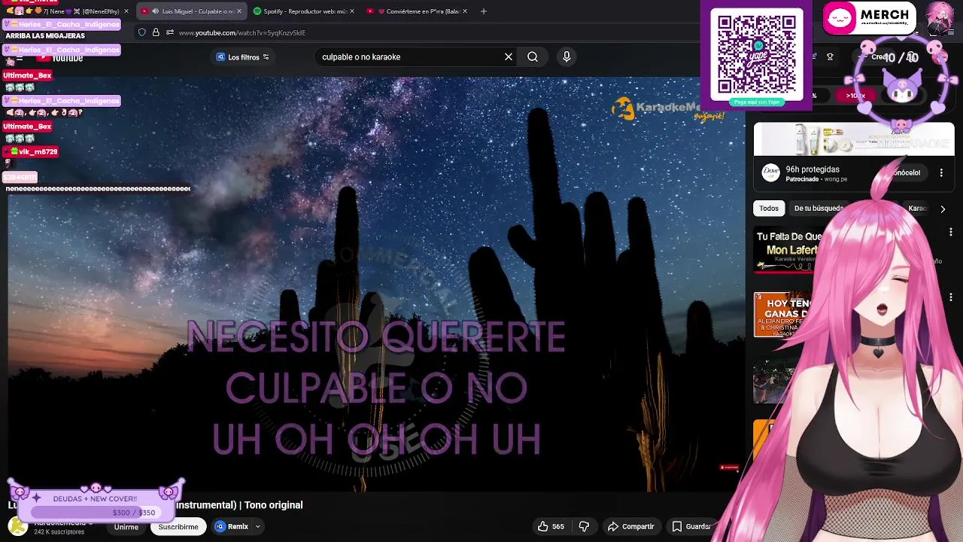
Task: Close the Conviérteme en P*rra tab
Action: click(x=465, y=11)
